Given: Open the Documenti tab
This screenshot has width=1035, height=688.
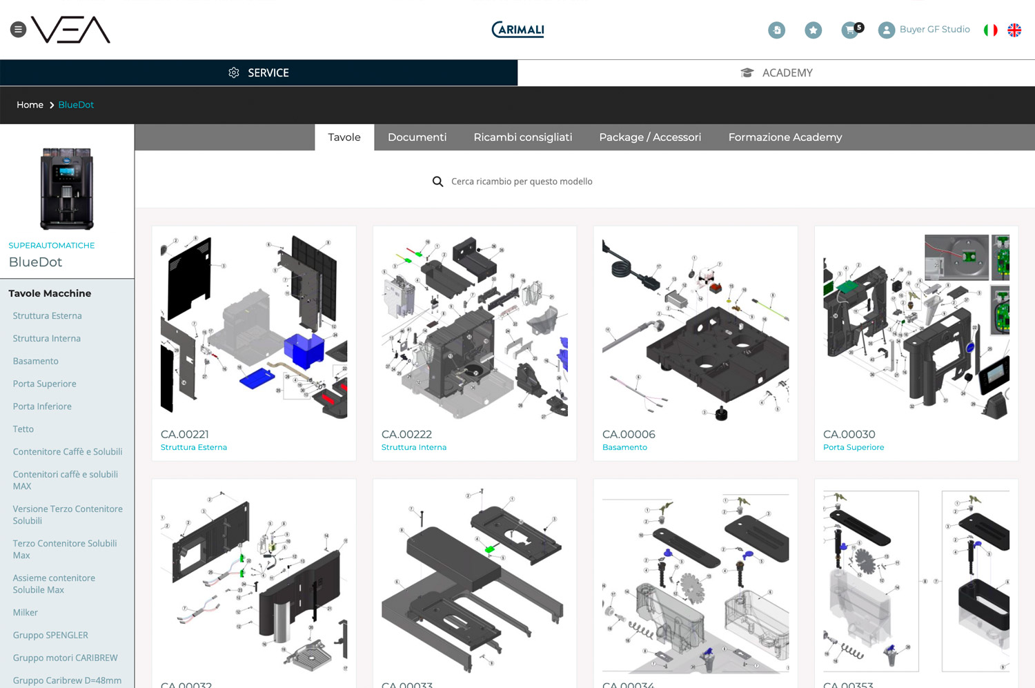Looking at the screenshot, I should pos(417,137).
